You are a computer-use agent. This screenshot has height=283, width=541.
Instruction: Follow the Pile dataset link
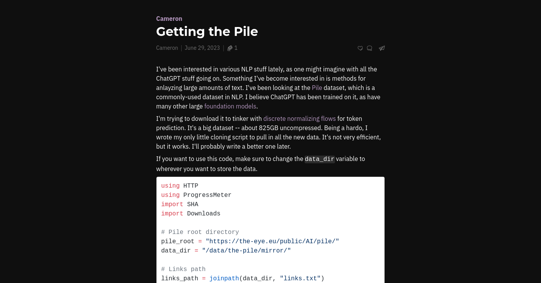point(317,88)
